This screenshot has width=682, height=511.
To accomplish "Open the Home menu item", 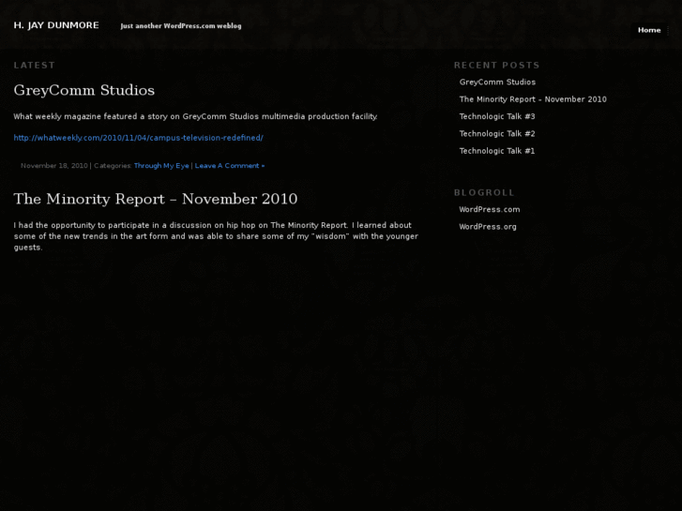I will pos(649,30).
